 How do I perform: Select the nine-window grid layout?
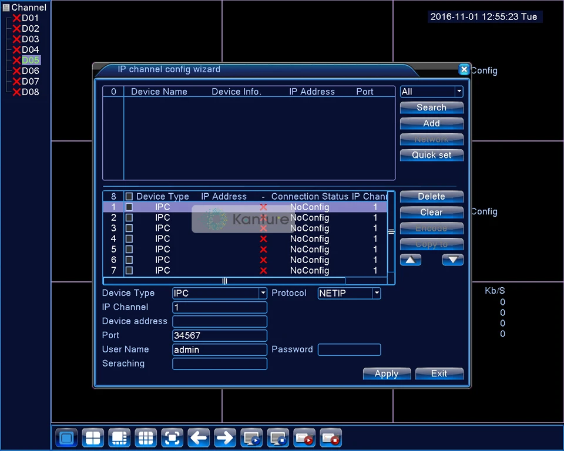click(x=146, y=437)
